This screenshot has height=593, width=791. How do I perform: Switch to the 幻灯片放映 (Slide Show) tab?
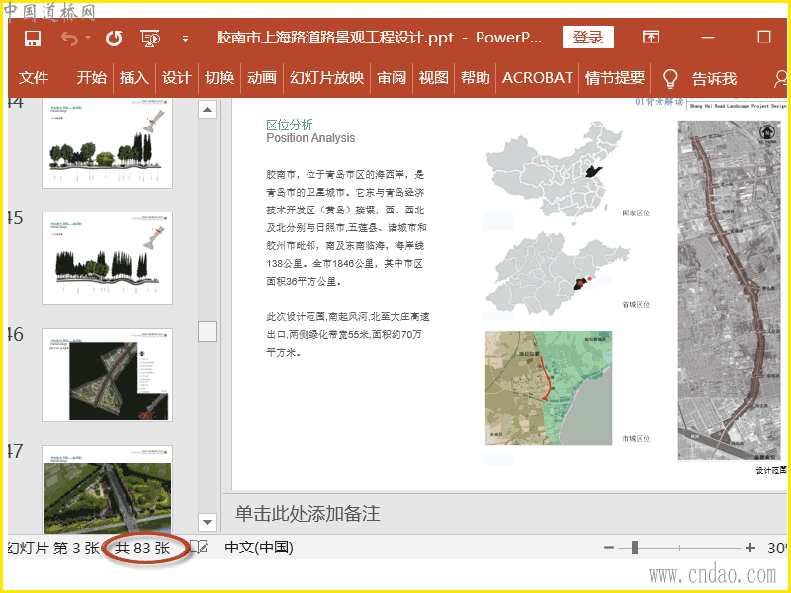click(326, 78)
